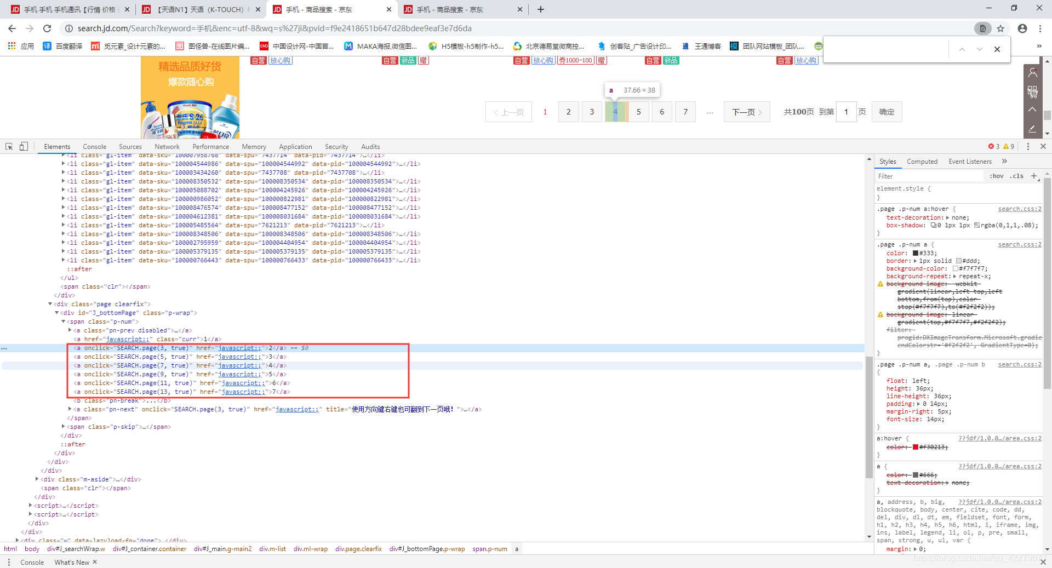Switch to the Application tab

[x=295, y=147]
